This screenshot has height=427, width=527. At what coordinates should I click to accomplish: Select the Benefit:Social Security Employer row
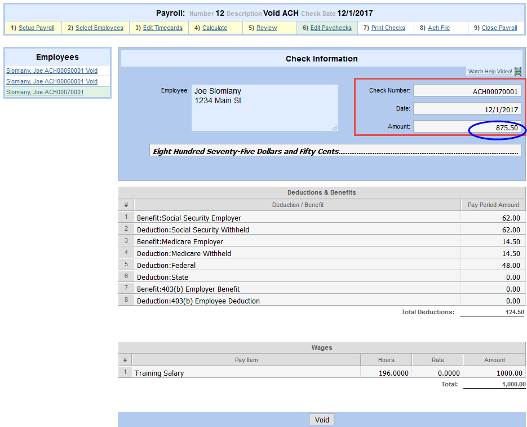322,217
